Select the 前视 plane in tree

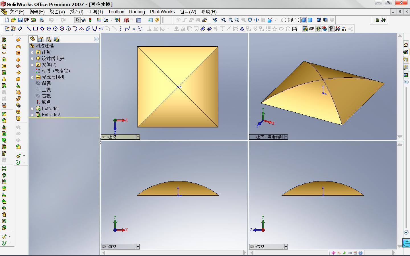pyautogui.click(x=43, y=83)
